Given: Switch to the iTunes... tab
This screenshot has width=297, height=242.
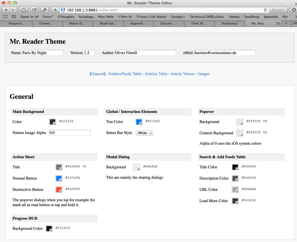Looking at the screenshot, I should tap(46, 23).
